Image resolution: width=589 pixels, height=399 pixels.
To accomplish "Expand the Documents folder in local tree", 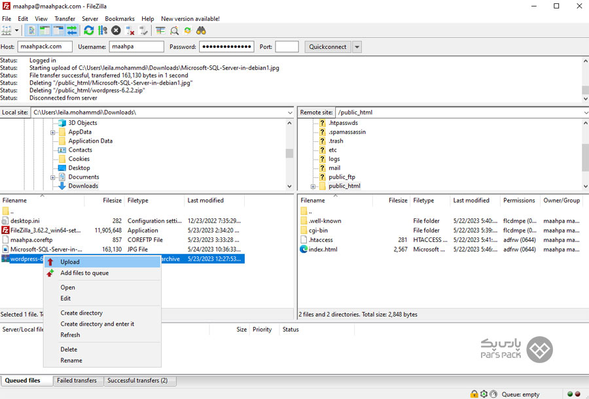I will point(52,177).
